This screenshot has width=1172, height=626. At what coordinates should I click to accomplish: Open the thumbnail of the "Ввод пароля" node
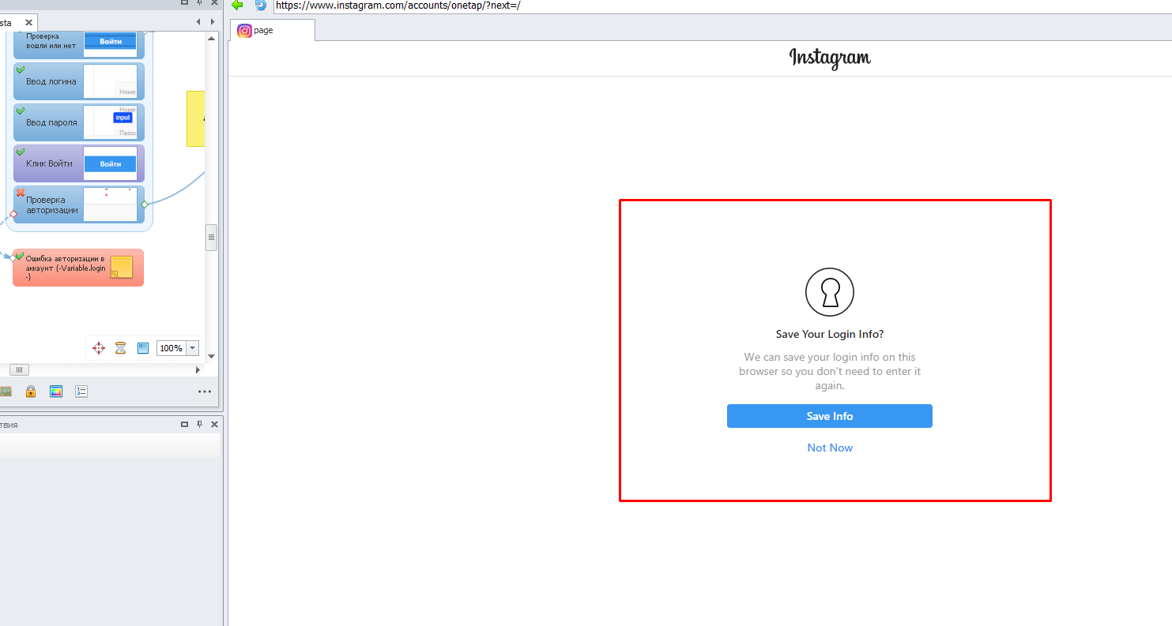click(x=111, y=122)
